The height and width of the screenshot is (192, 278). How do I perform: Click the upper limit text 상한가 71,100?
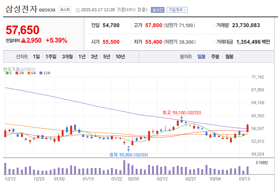(179, 25)
